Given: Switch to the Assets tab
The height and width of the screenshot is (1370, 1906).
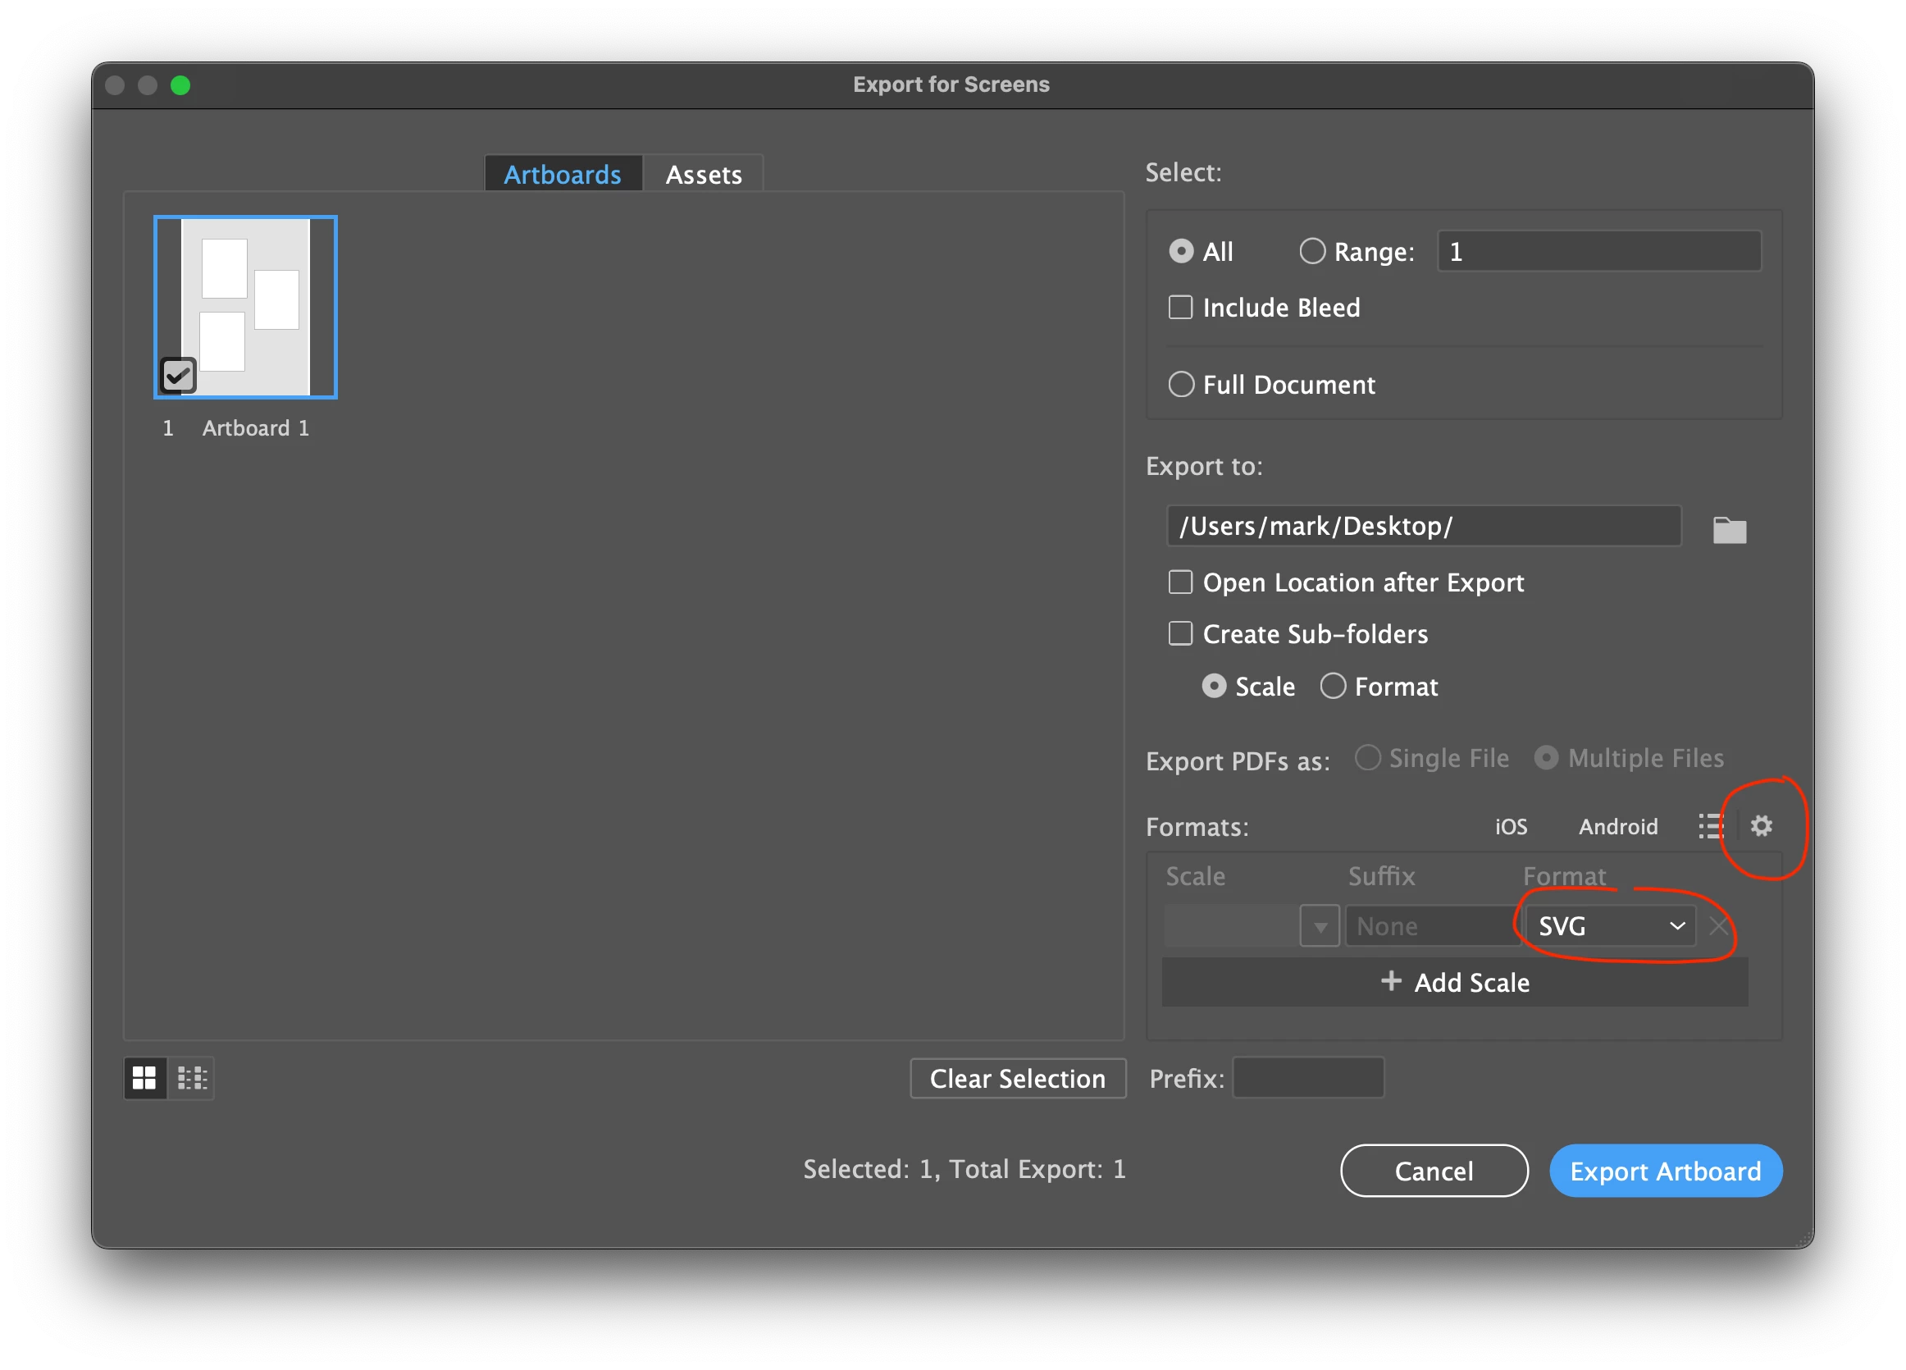Looking at the screenshot, I should pos(704,175).
